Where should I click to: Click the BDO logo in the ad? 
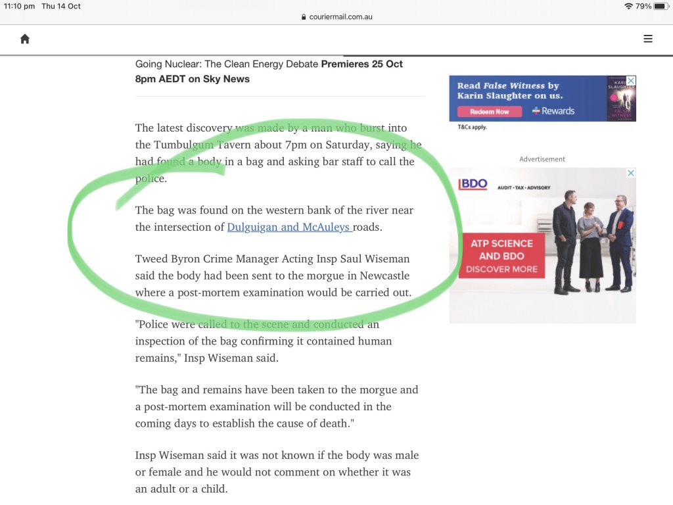(473, 184)
